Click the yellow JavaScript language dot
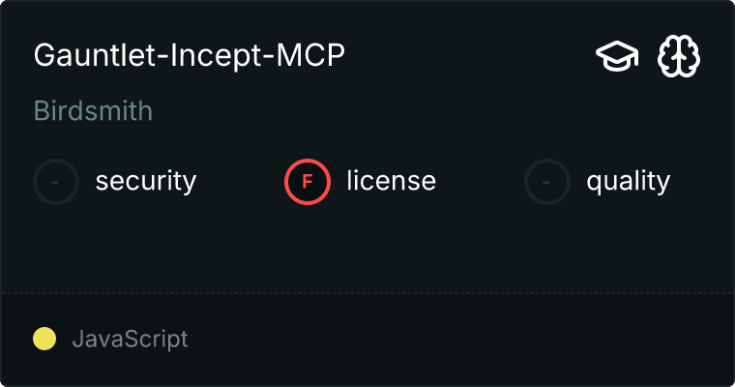 tap(44, 339)
